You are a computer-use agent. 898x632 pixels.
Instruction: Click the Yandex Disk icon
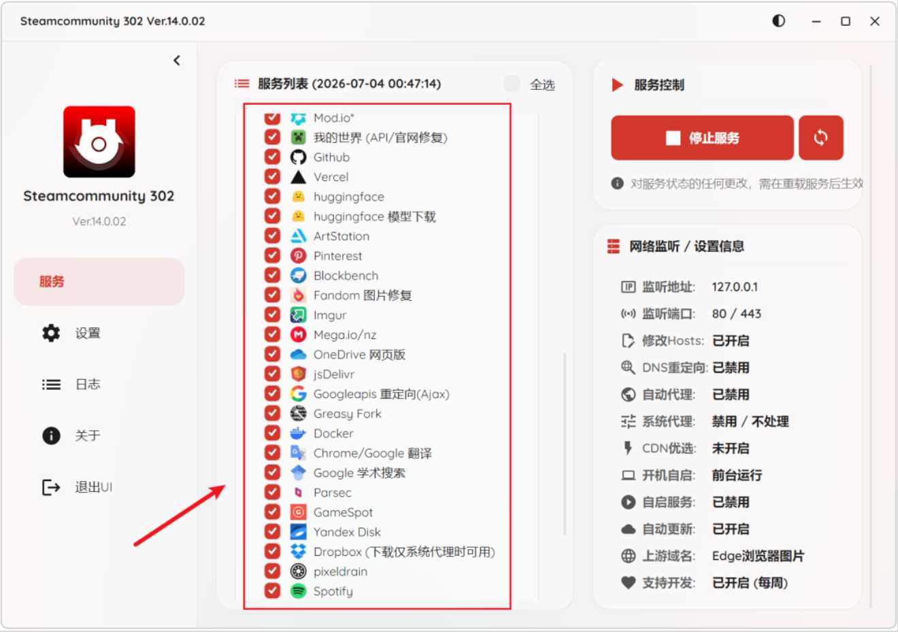click(298, 532)
